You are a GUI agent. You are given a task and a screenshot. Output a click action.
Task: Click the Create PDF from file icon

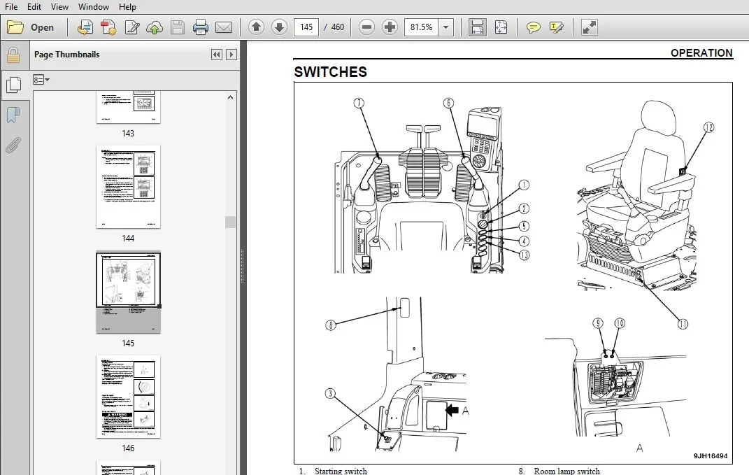[x=85, y=27]
